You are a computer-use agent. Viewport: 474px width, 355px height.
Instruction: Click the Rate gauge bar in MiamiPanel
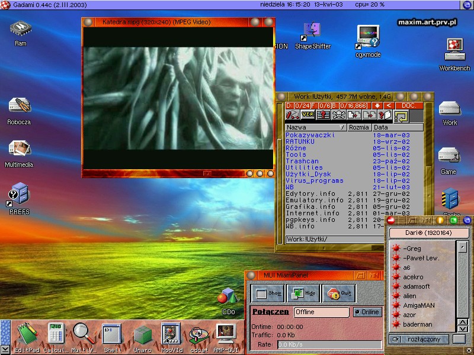coord(329,344)
